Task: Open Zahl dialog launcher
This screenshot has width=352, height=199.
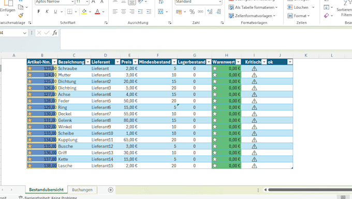Action: pyautogui.click(x=222, y=23)
